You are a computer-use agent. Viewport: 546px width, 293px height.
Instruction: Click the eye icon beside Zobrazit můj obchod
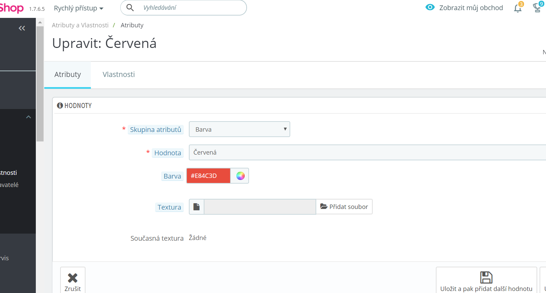point(430,7)
